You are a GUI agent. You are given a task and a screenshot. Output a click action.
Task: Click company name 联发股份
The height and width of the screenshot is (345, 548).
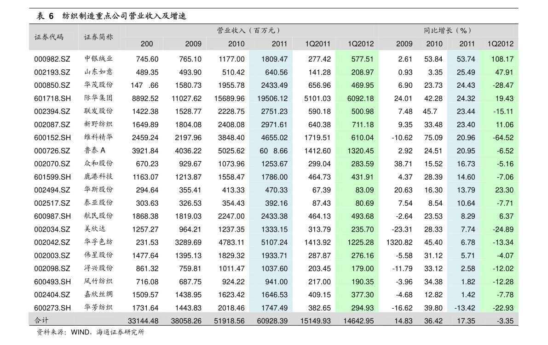point(98,111)
